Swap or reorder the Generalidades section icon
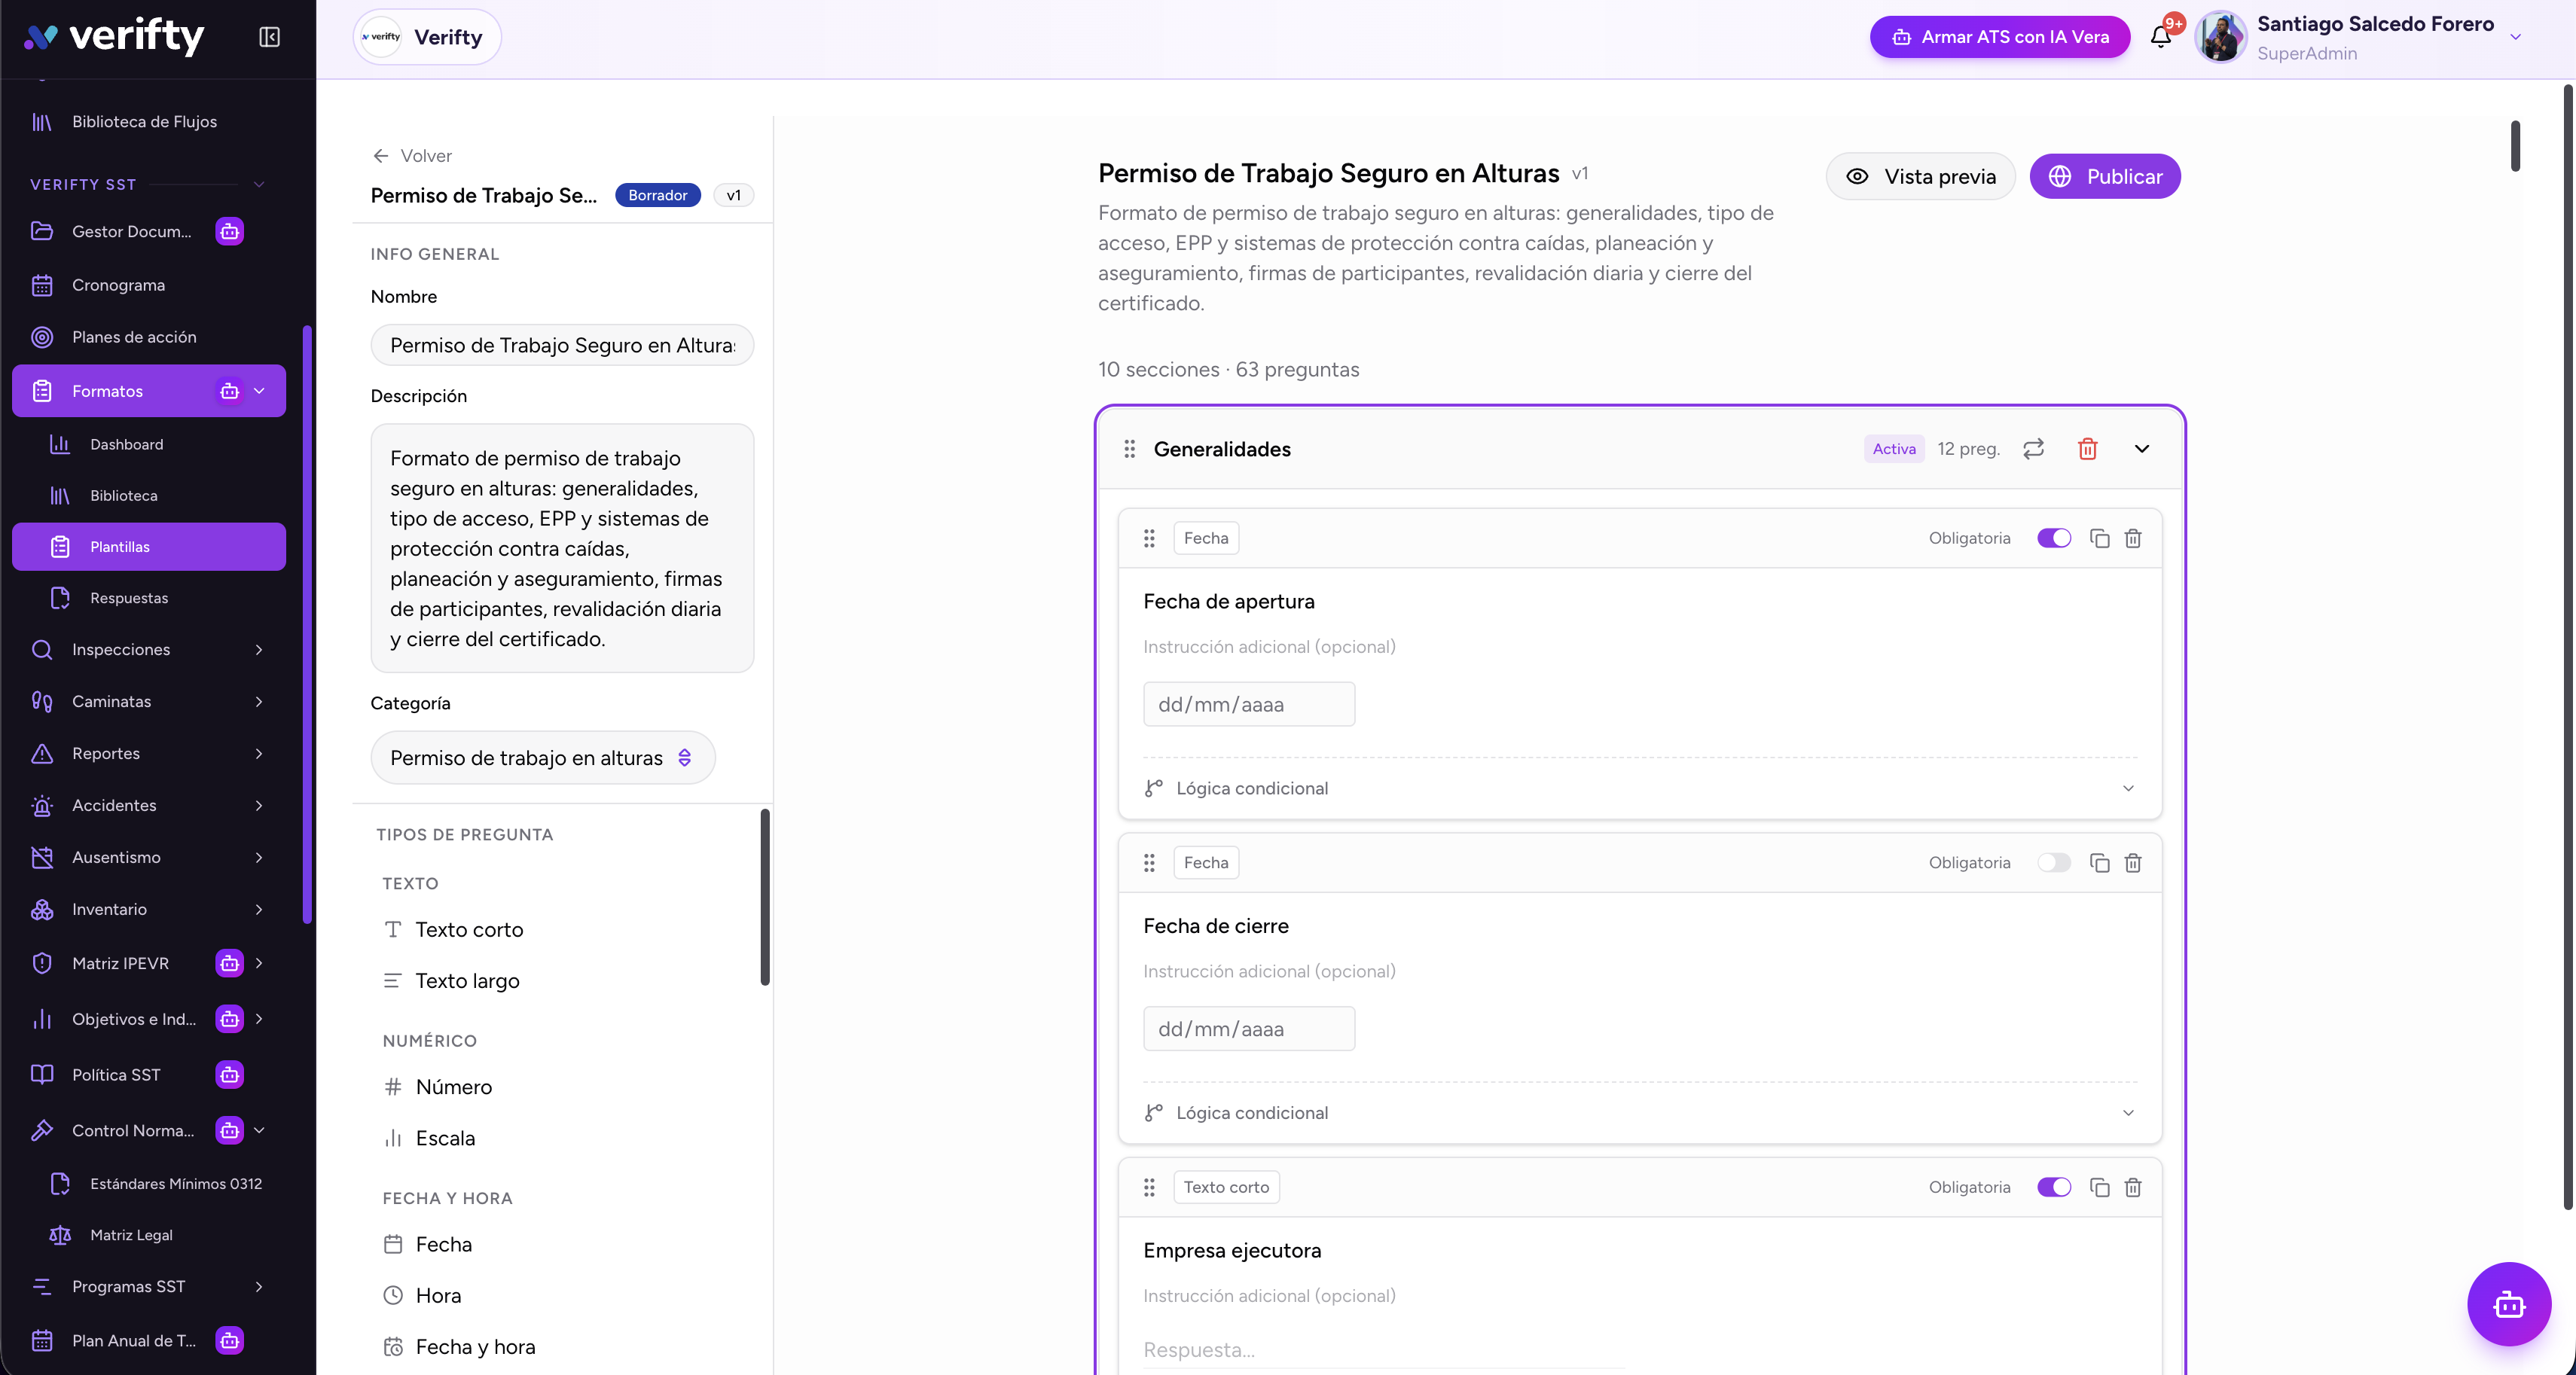This screenshot has width=2576, height=1375. tap(2033, 449)
